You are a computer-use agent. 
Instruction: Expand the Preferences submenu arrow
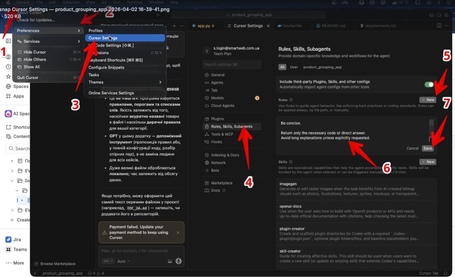coord(79,31)
